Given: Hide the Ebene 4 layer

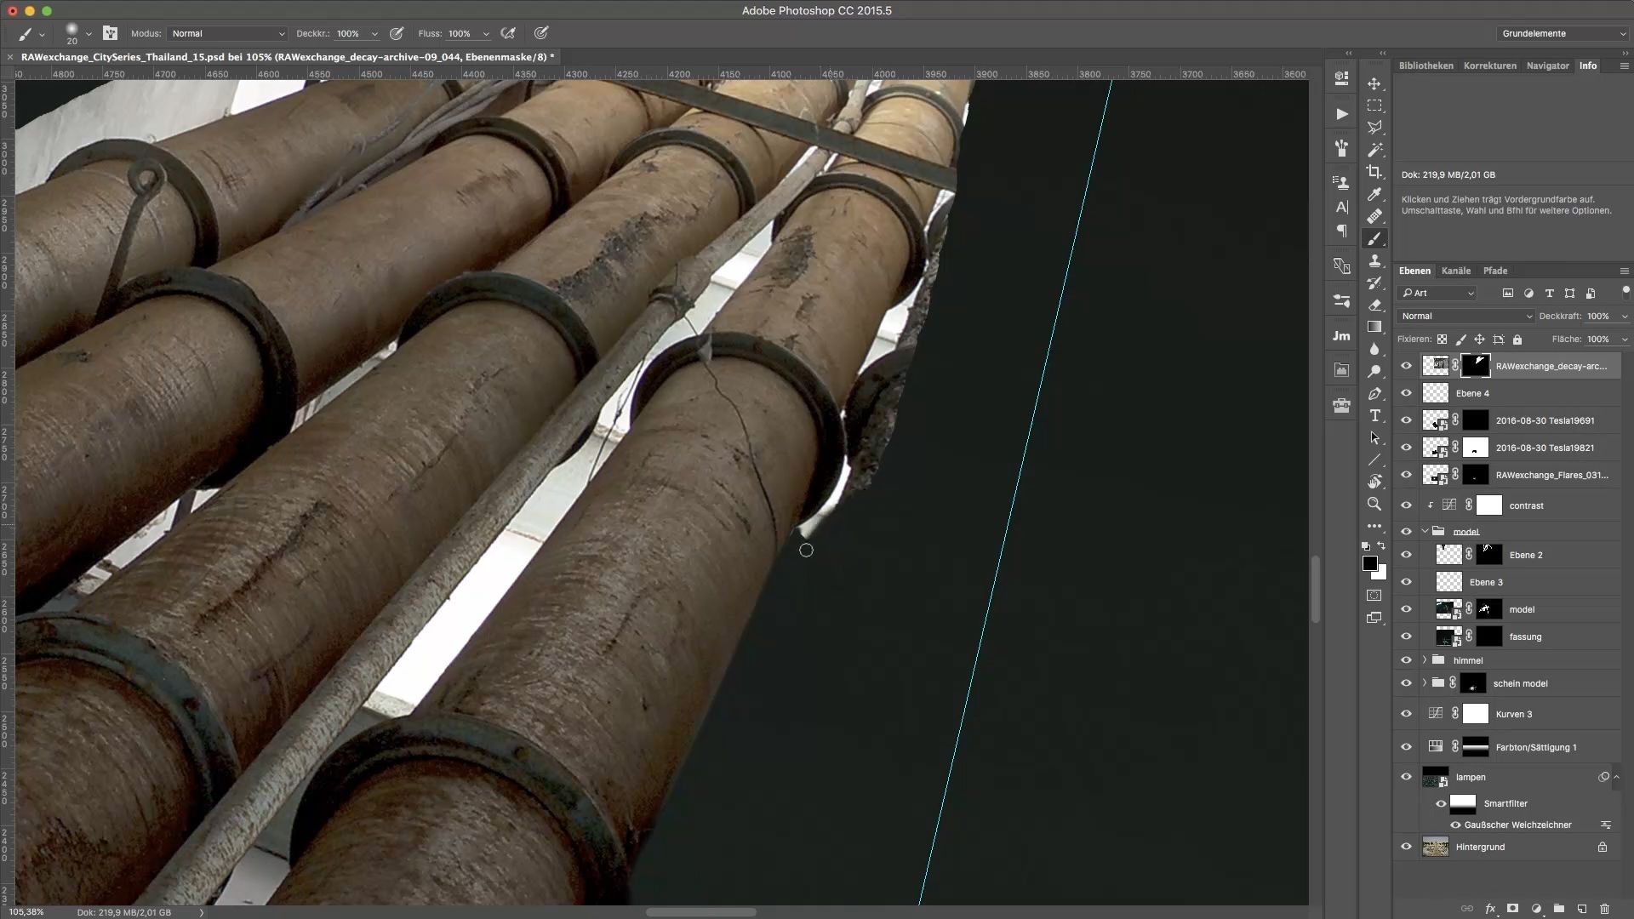Looking at the screenshot, I should pyautogui.click(x=1406, y=393).
